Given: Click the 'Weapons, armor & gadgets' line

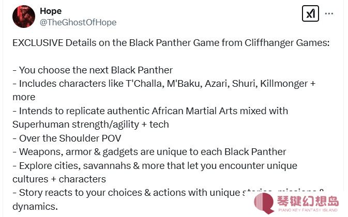Looking at the screenshot, I should 149,152.
